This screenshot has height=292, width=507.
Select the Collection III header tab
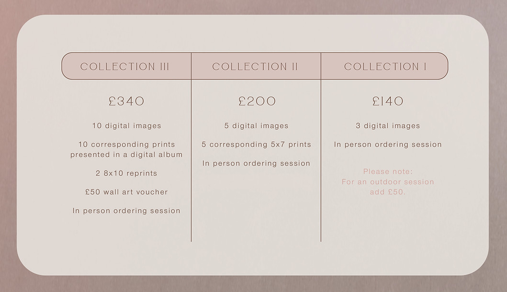(x=125, y=67)
